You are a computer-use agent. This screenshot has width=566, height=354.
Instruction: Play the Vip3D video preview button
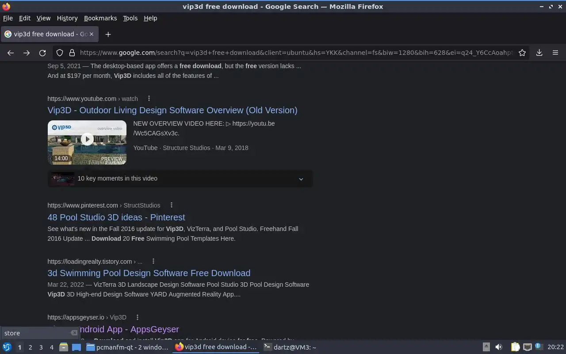point(87,139)
